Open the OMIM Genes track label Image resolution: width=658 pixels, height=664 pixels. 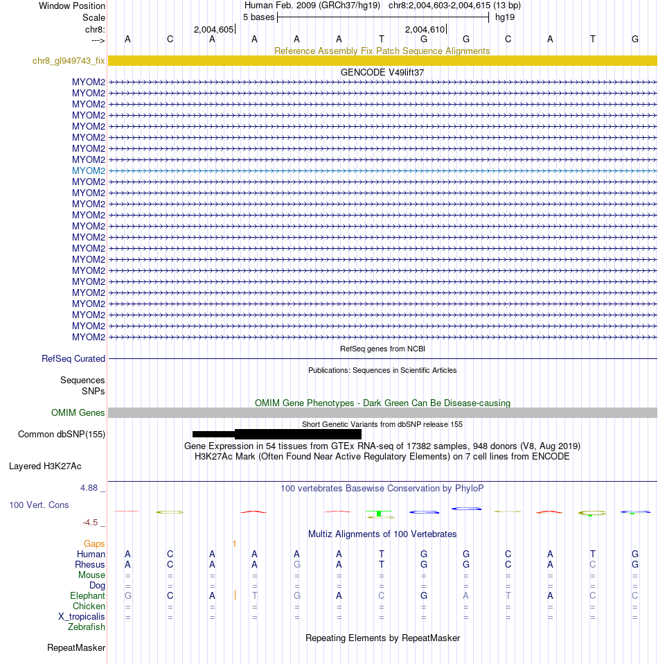tap(78, 413)
